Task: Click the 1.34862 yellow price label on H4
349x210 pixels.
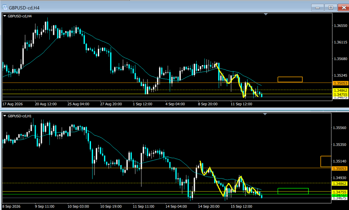Action: (340, 90)
